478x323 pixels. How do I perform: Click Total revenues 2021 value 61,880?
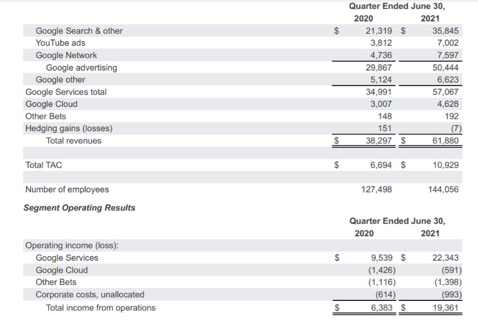(445, 141)
